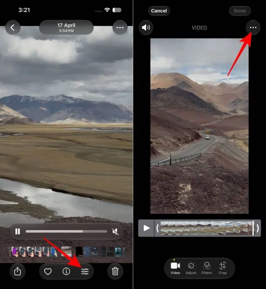266x289 pixels.
Task: Tap the VIDEO title label
Action: (199, 28)
